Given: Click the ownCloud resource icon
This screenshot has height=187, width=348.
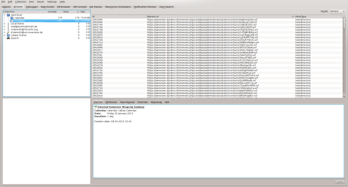Looking at the screenshot, I should [8, 15].
